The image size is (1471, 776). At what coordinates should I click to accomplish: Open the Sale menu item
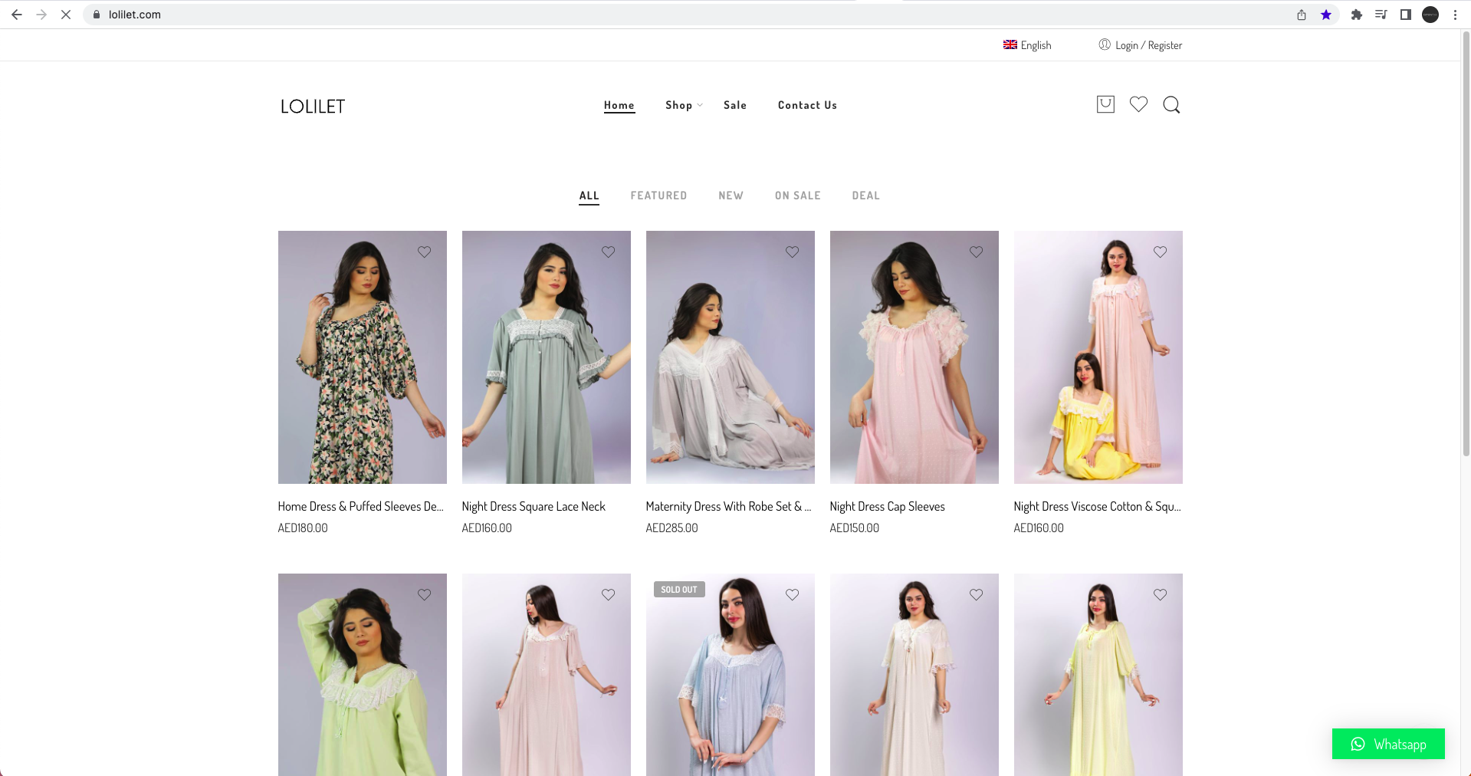pyautogui.click(x=734, y=105)
